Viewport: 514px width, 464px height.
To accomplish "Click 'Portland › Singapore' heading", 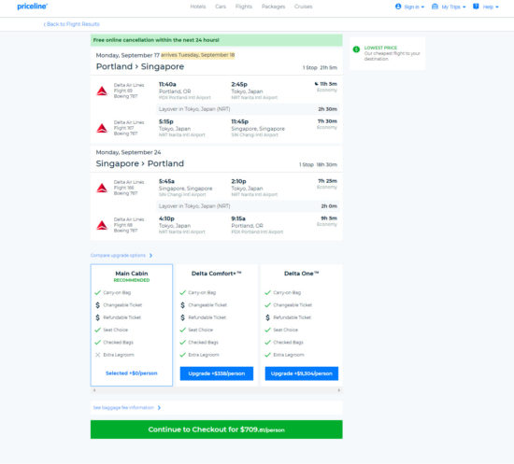I will tap(140, 67).
